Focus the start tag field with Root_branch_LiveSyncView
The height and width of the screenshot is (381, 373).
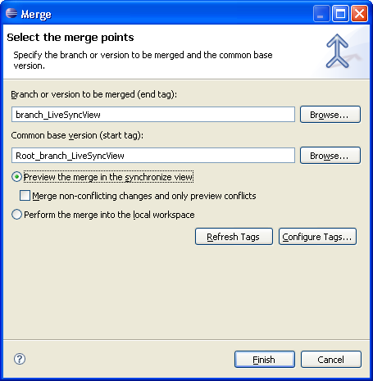pos(153,156)
